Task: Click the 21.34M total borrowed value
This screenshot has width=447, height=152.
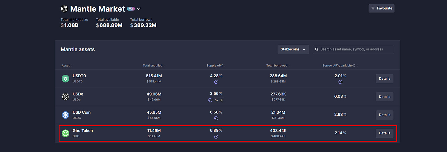Action: 278,112
